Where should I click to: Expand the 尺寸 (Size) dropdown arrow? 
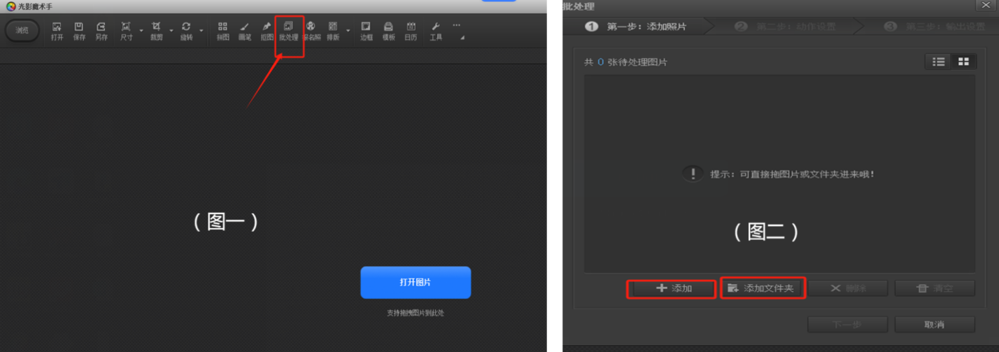tap(141, 31)
